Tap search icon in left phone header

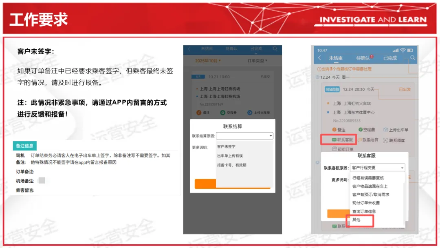coord(275,49)
